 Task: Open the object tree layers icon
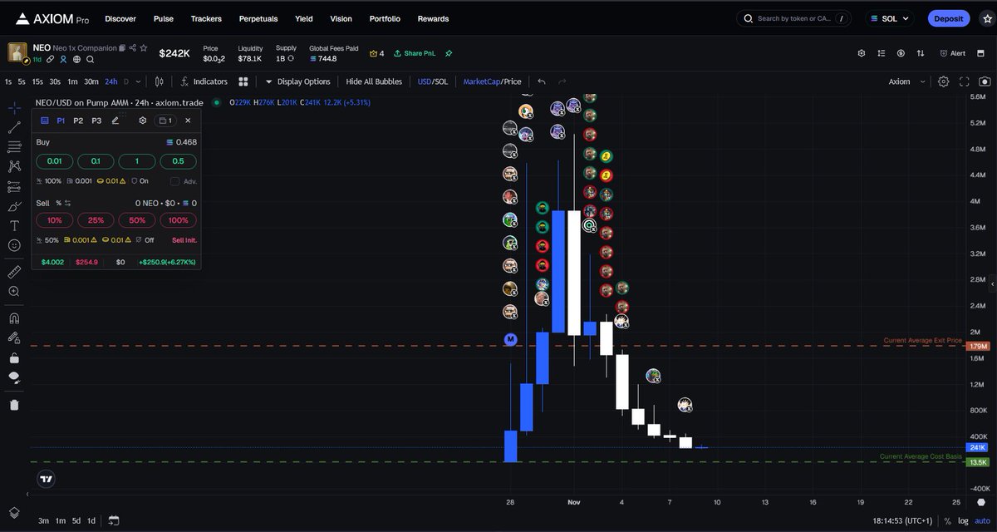[14, 513]
